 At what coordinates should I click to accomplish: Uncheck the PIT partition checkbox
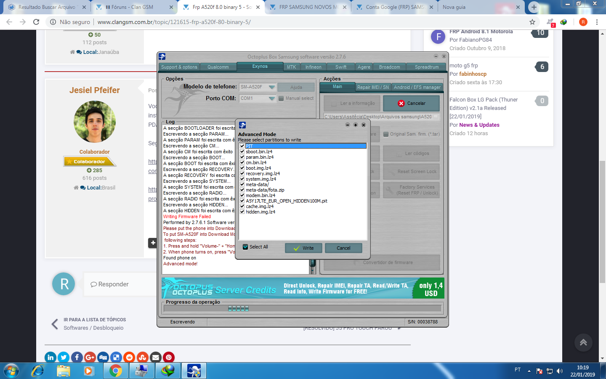[242, 146]
